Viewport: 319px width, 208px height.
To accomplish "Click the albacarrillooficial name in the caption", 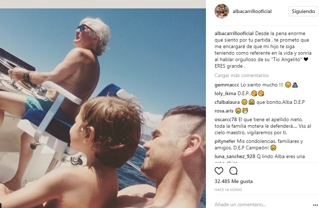I will [234, 33].
